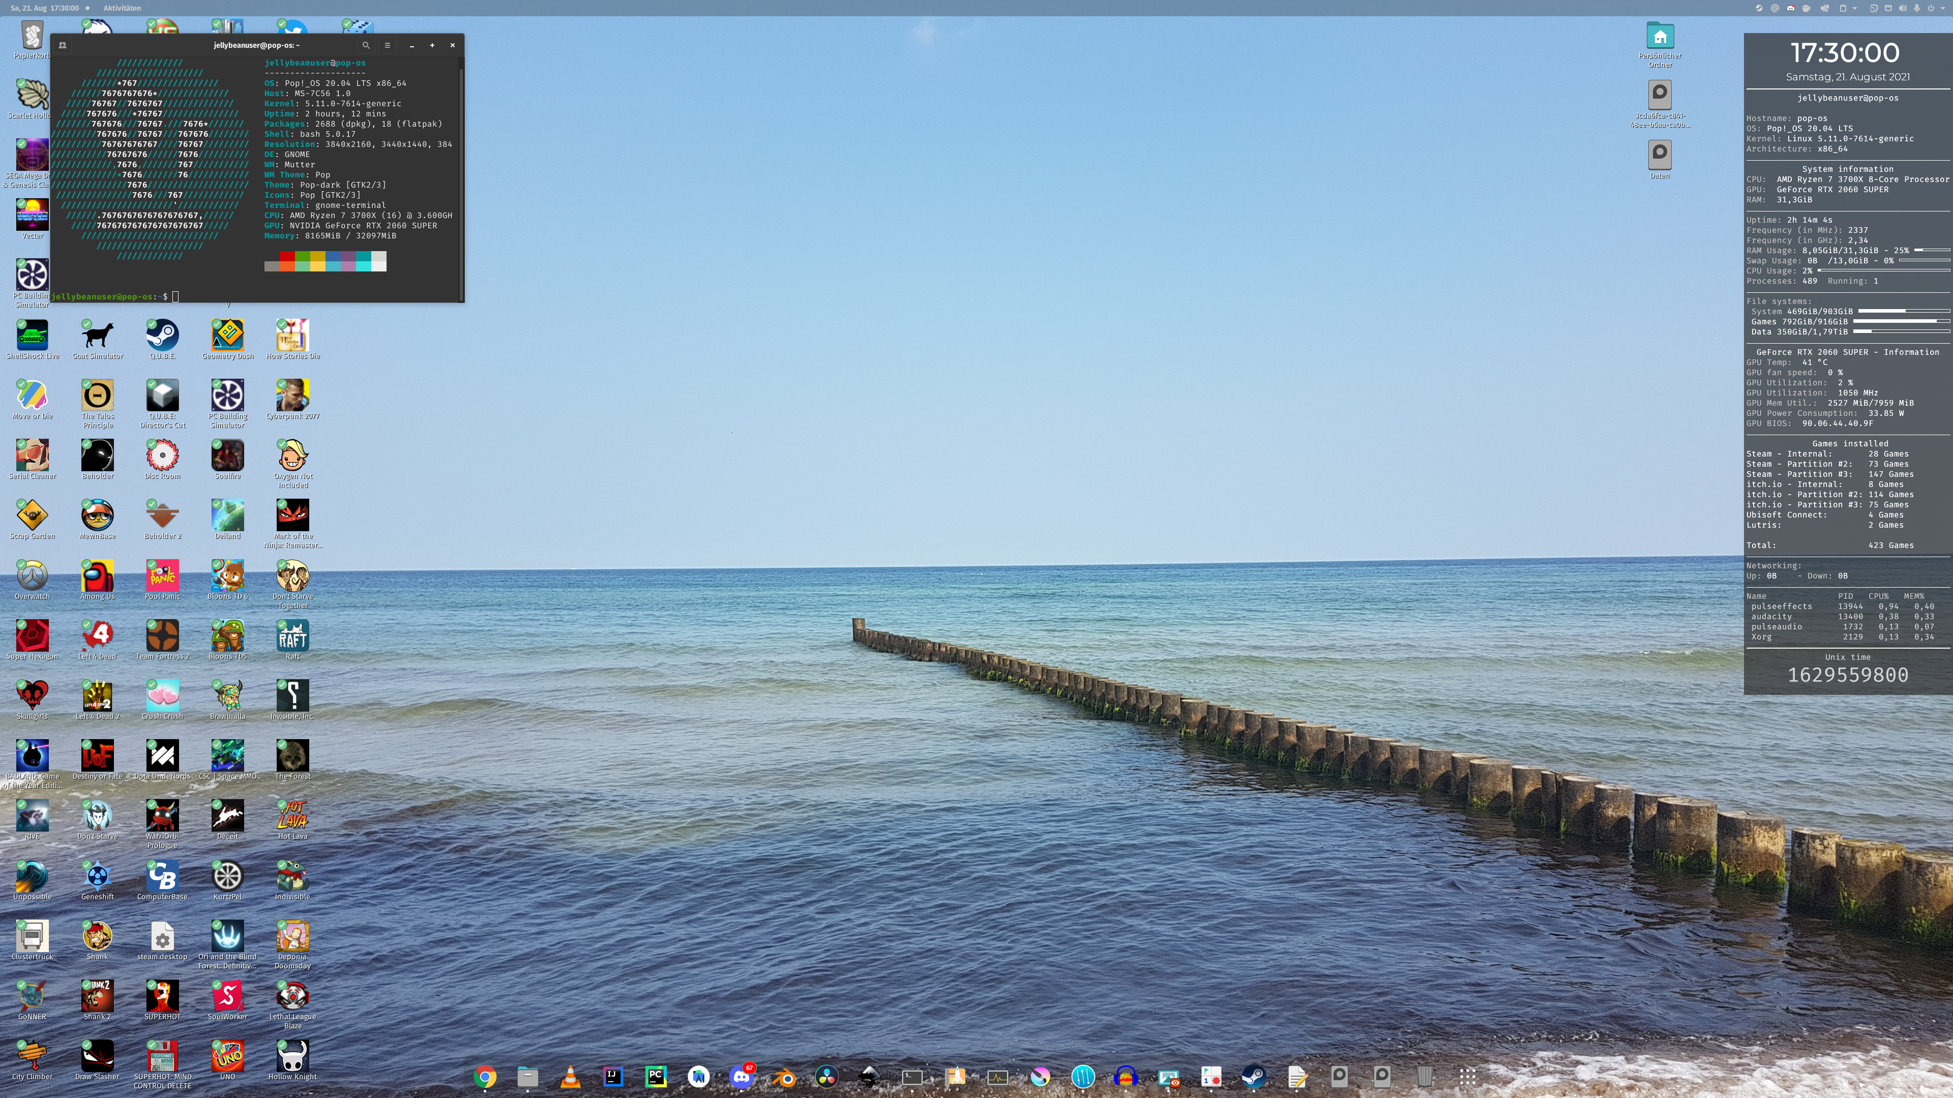1953x1098 pixels.
Task: Launch Hollow Knight desktop shortcut
Action: point(292,1060)
